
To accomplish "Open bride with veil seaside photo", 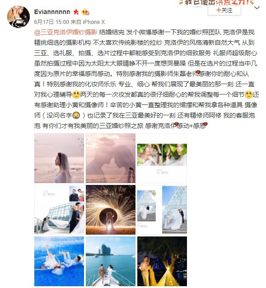I will coord(59,158).
